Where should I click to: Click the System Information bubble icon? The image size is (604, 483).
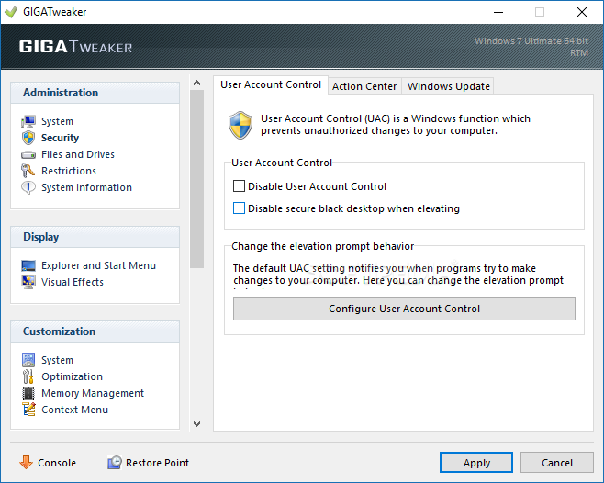(28, 187)
